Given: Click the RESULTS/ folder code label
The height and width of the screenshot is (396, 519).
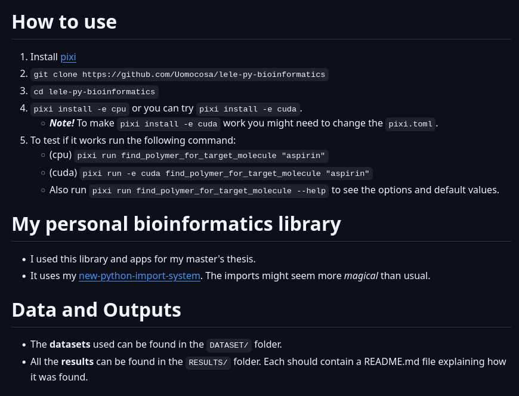Looking at the screenshot, I should pyautogui.click(x=208, y=363).
